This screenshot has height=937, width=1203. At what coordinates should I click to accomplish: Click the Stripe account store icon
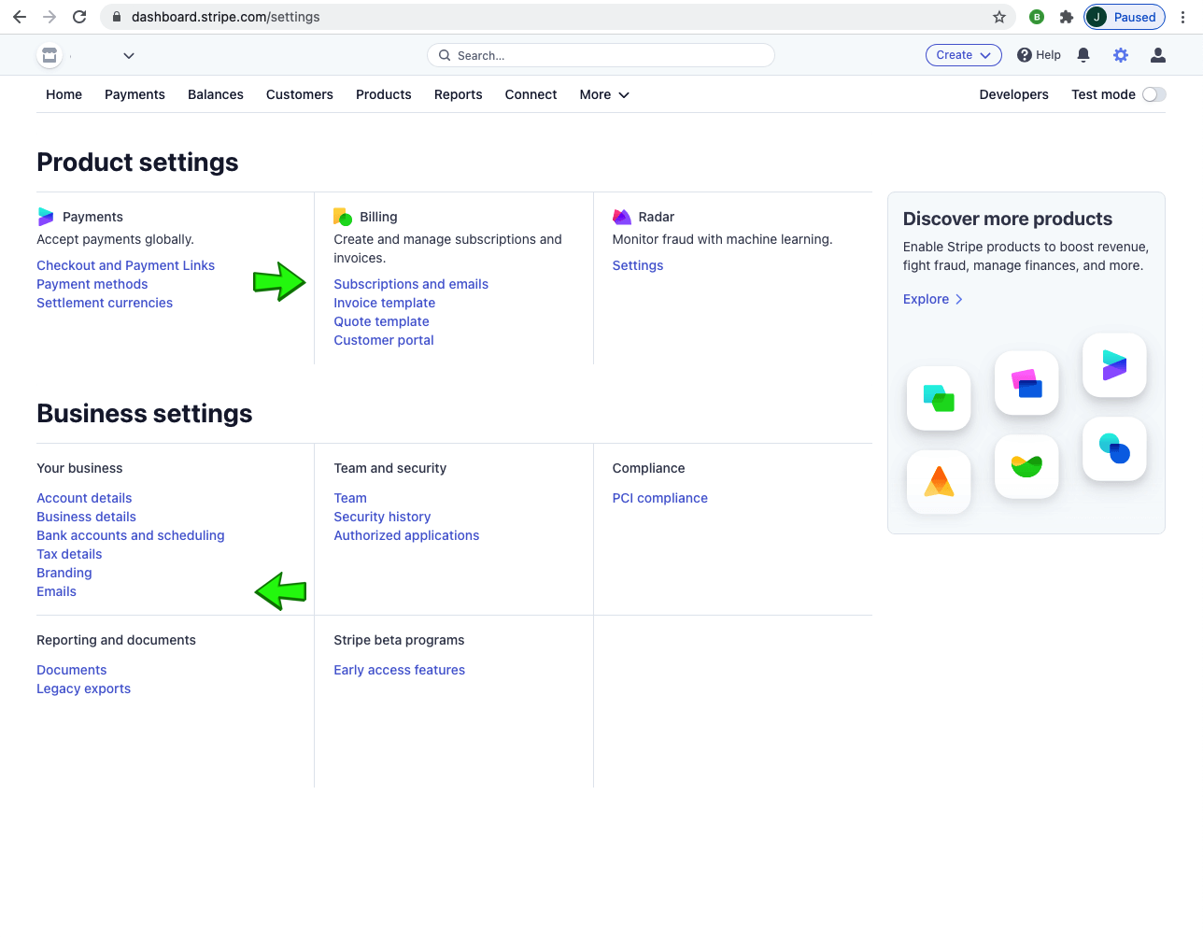[50, 55]
